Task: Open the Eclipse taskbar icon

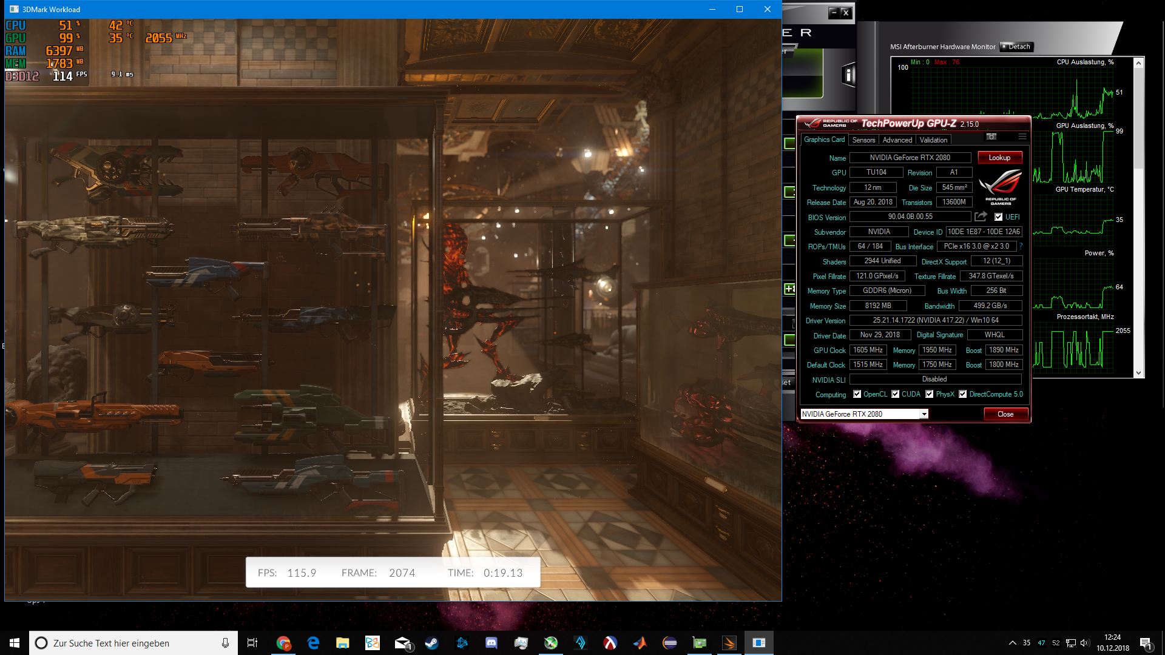Action: (670, 643)
